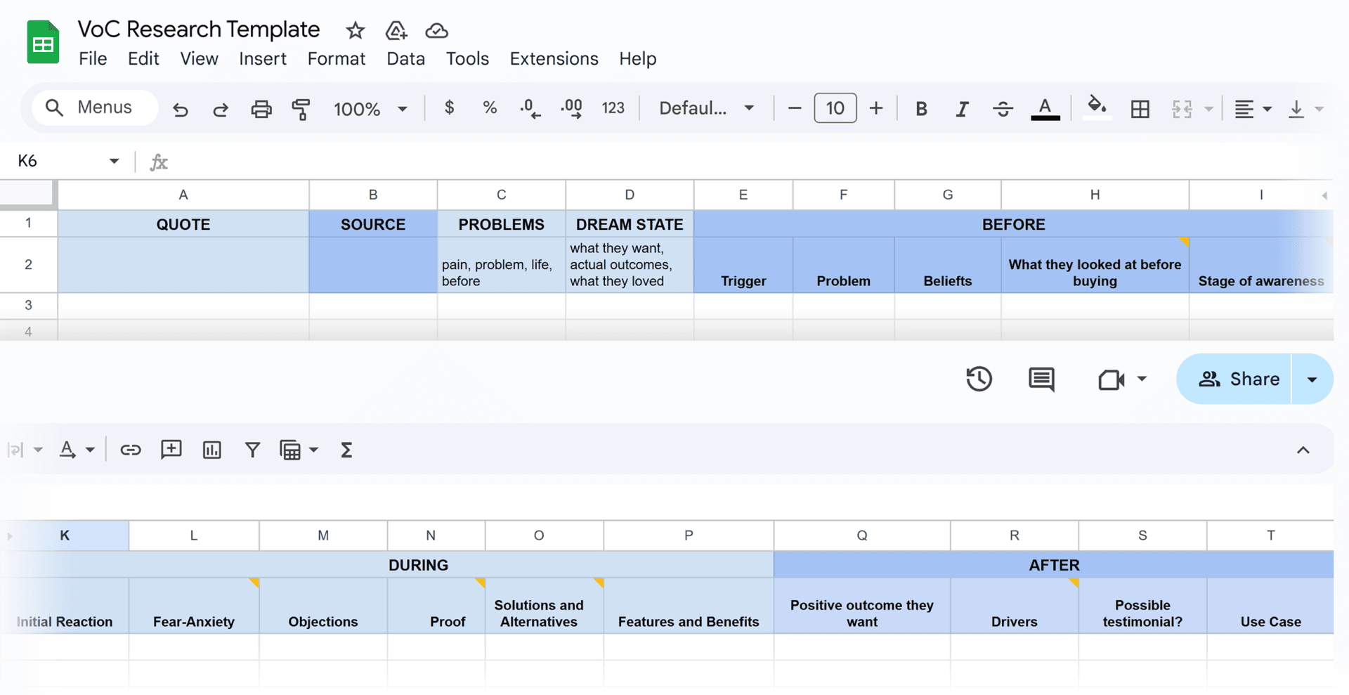
Task: Star the VoC Research Template document
Action: [x=355, y=30]
